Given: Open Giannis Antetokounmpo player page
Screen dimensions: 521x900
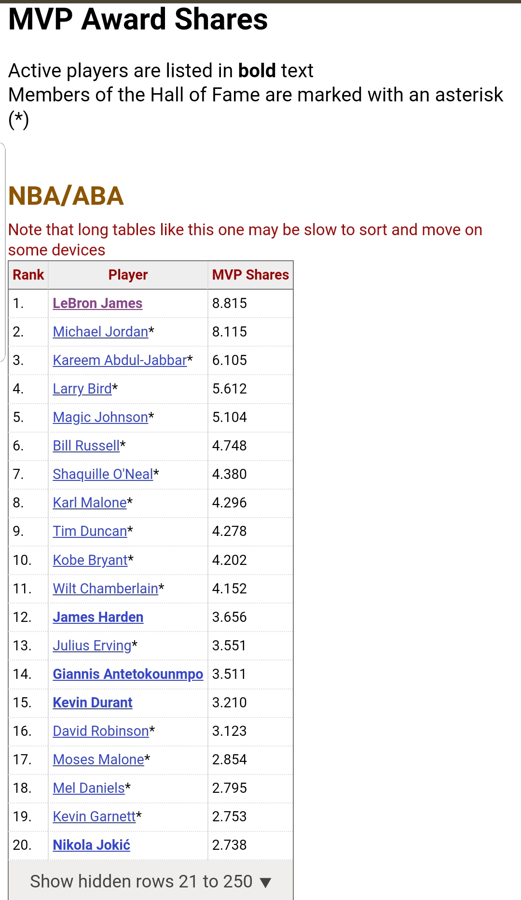Looking at the screenshot, I should pyautogui.click(x=128, y=674).
